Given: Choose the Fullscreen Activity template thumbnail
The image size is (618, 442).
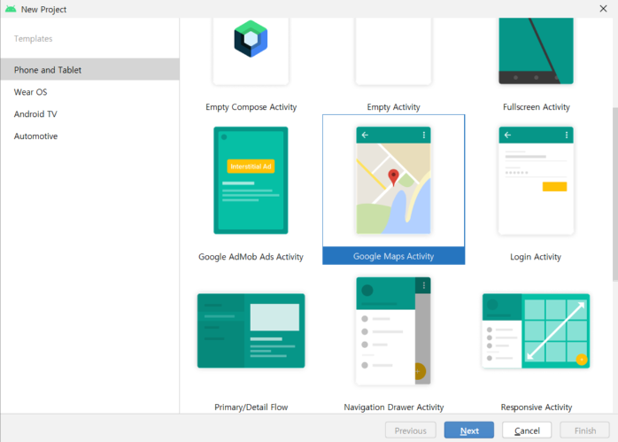Looking at the screenshot, I should pos(536,50).
